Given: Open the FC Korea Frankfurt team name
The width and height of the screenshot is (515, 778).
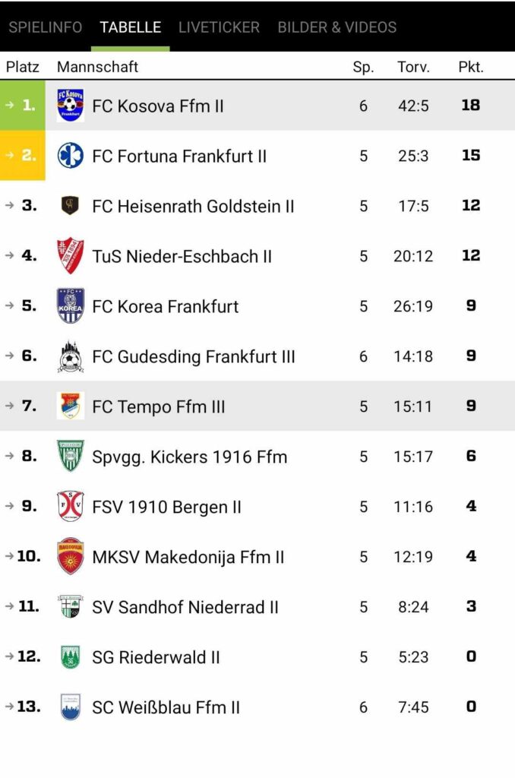Looking at the screenshot, I should [x=166, y=306].
